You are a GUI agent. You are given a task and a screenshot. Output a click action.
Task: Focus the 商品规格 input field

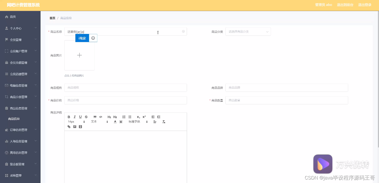click(x=126, y=88)
